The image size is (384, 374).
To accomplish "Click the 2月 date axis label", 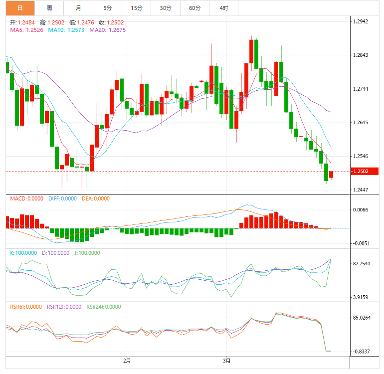I will pos(127,361).
